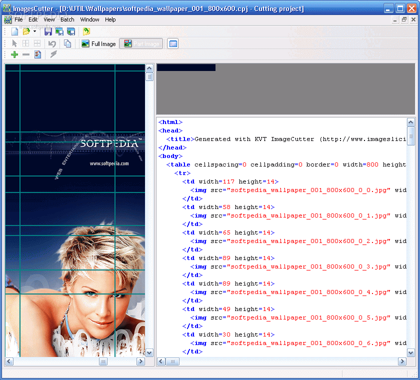420x380 pixels.
Task: Click the img src line ending 0_6.jpg
Action: click(298, 343)
